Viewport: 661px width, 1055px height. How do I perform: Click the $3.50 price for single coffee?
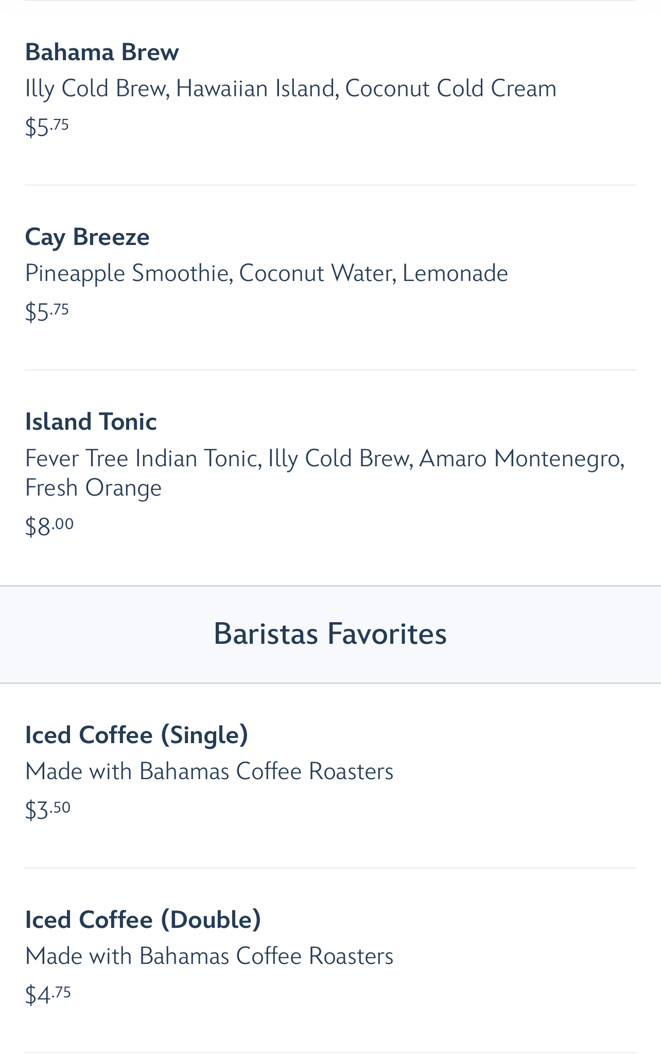(48, 810)
